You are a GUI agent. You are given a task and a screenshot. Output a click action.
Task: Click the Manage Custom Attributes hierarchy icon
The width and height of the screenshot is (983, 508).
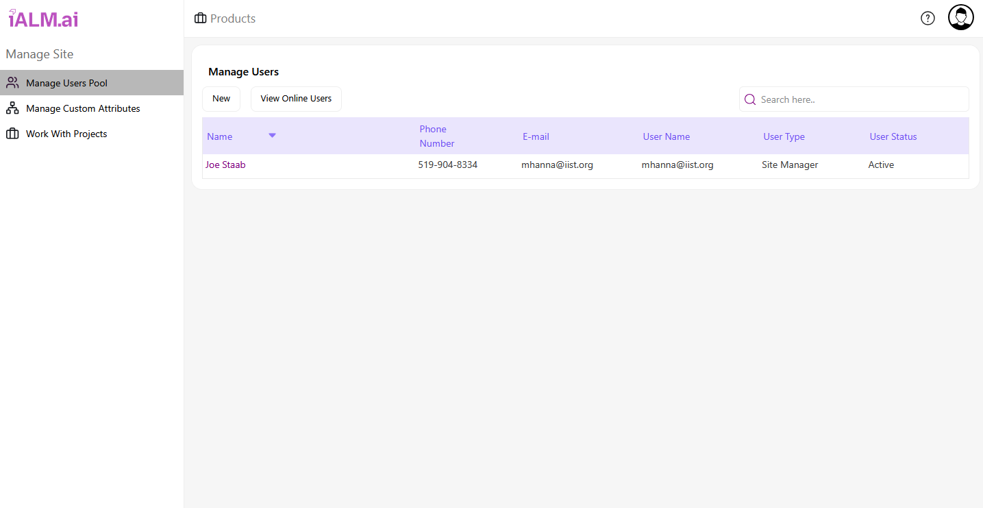12,108
